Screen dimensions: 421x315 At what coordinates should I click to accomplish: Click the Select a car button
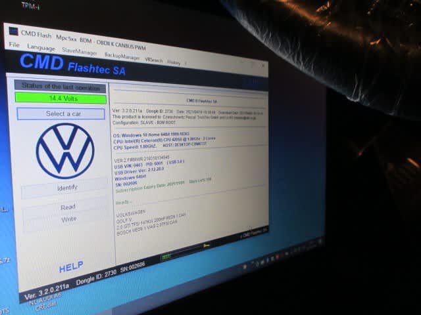point(61,114)
